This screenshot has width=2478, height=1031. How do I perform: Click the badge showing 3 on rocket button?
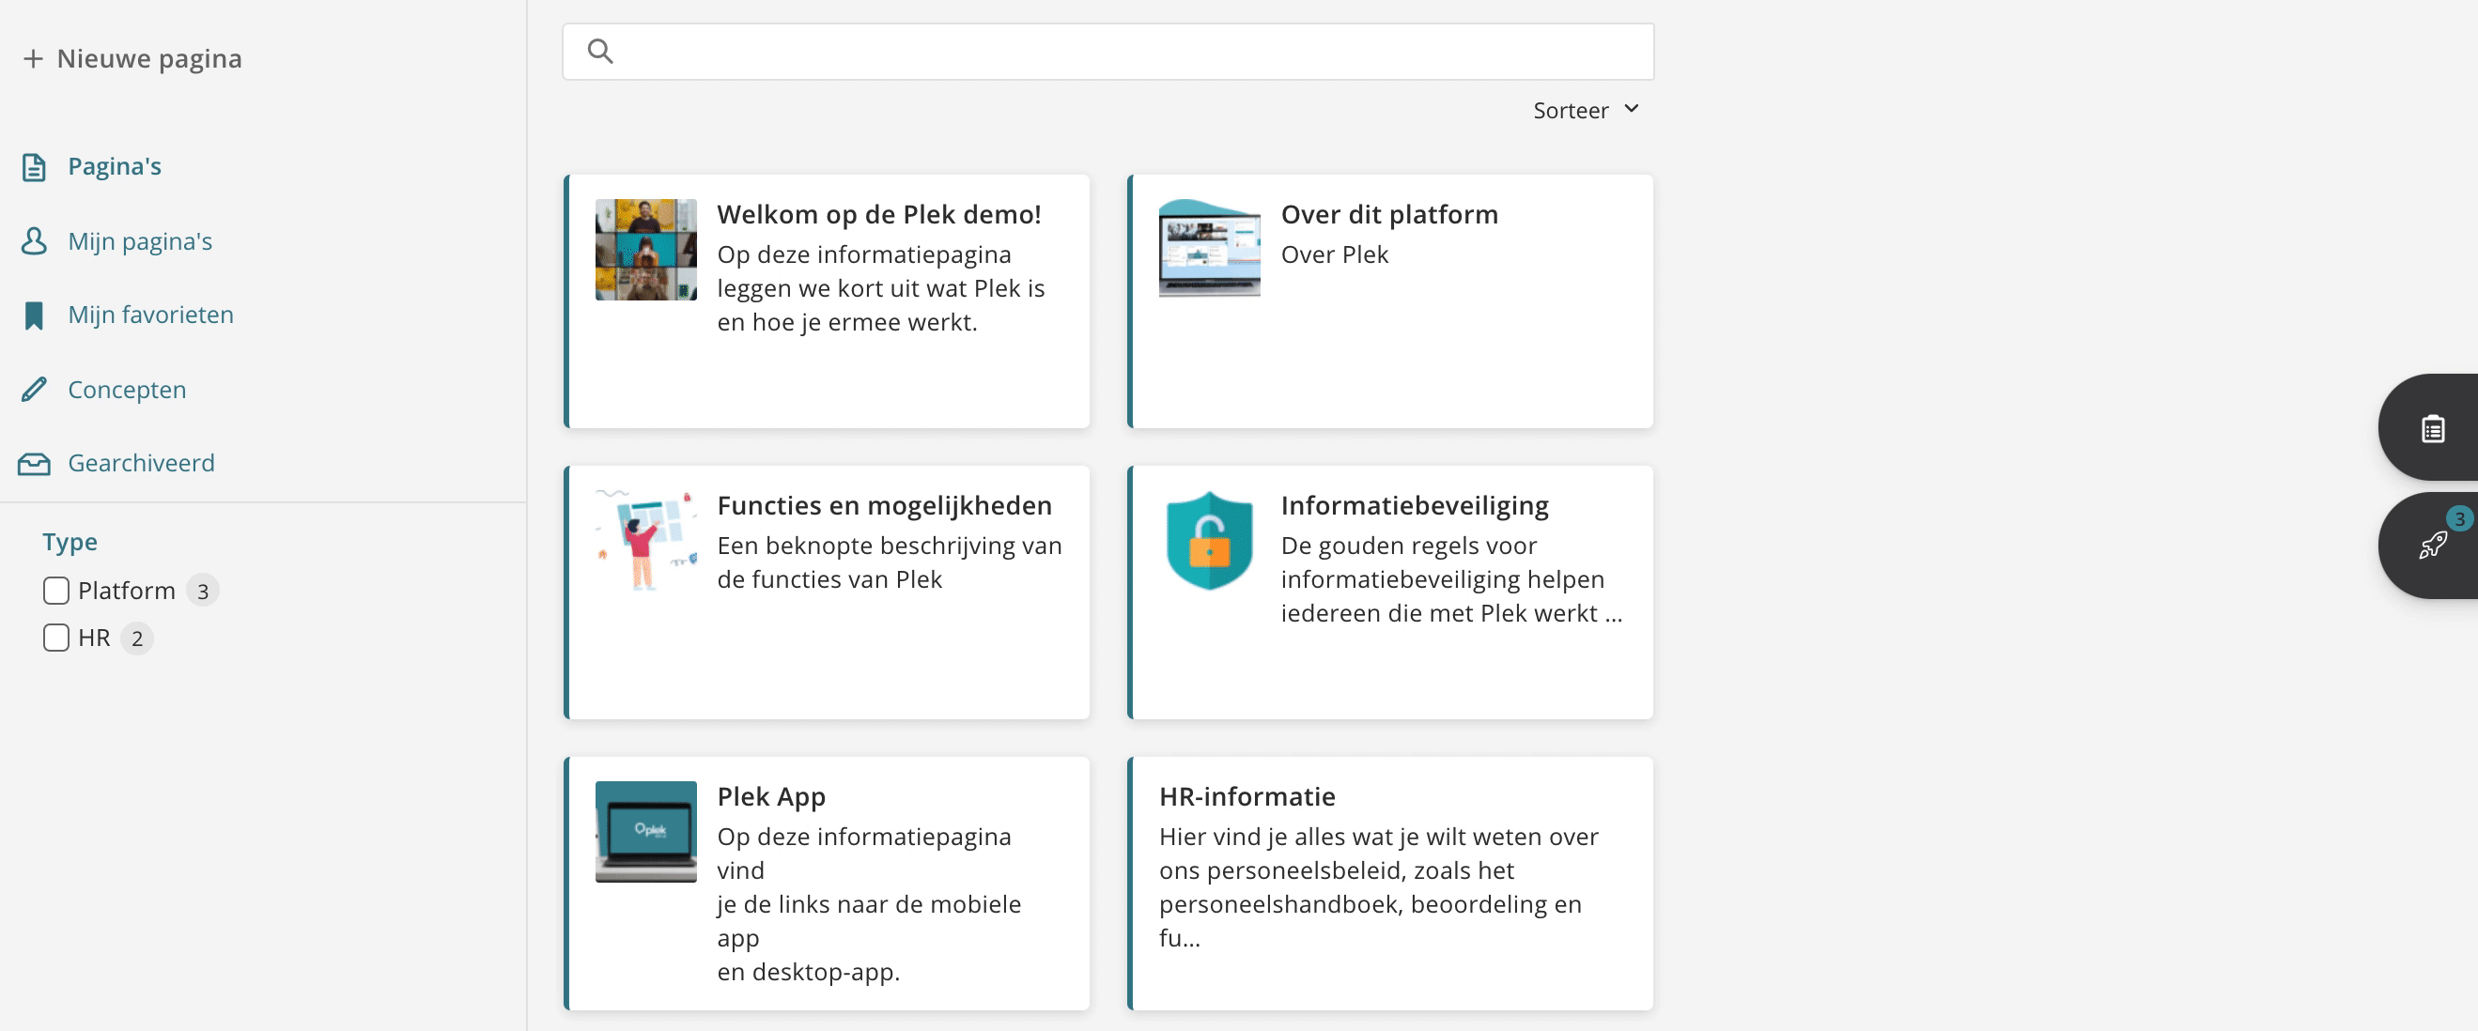(2459, 519)
